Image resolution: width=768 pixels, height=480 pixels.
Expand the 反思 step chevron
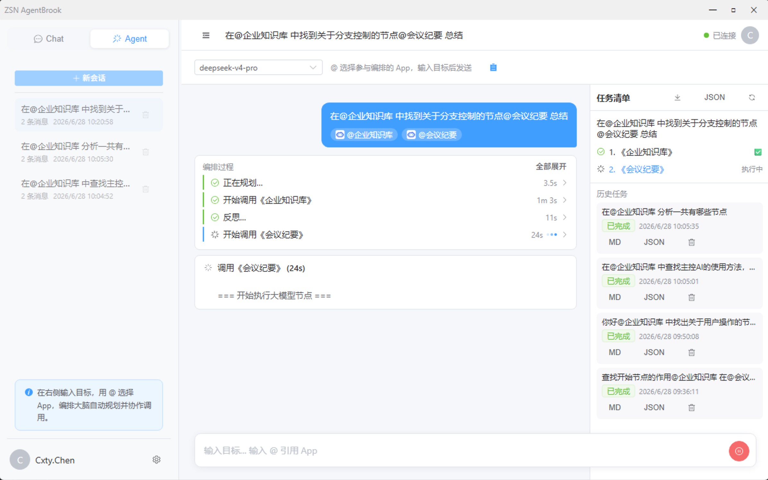[565, 217]
